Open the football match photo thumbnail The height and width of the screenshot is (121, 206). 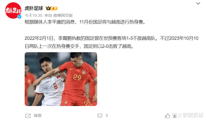pos(61,79)
